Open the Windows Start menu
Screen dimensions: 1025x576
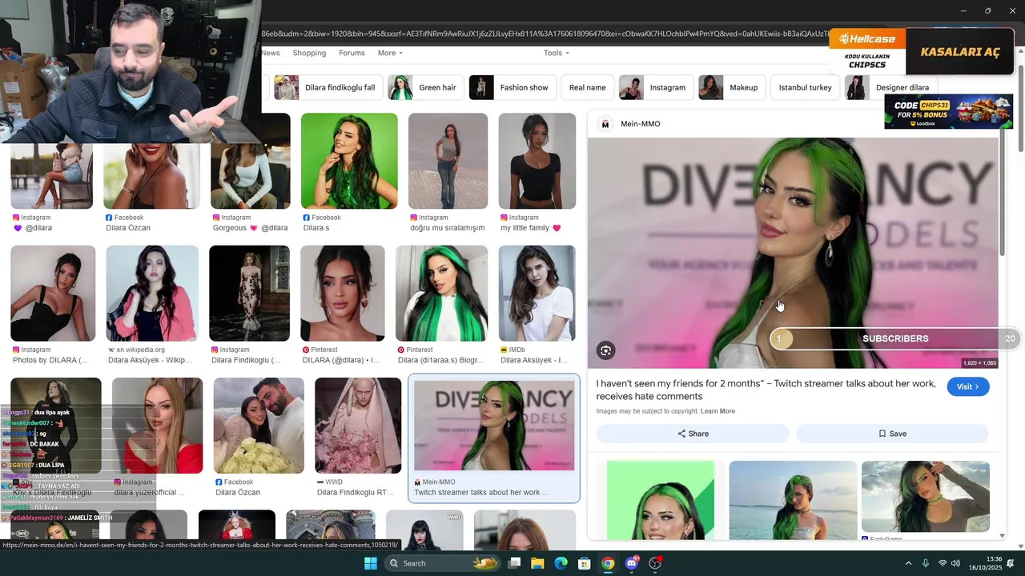coord(371,563)
